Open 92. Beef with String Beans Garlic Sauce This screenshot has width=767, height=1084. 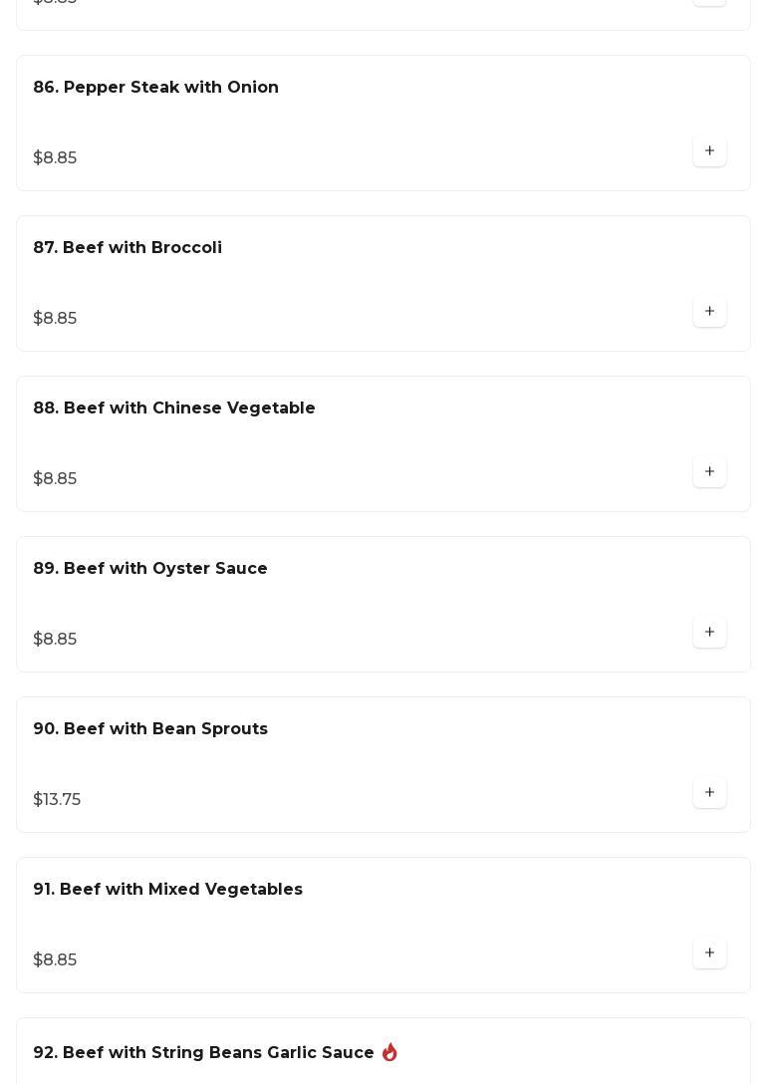[x=203, y=1053]
